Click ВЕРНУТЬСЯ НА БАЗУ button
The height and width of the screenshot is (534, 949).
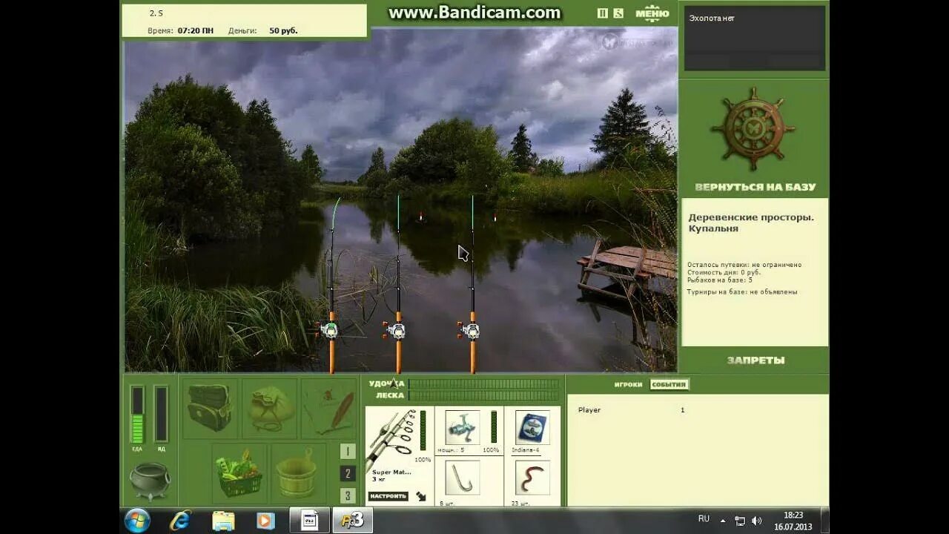(x=755, y=187)
